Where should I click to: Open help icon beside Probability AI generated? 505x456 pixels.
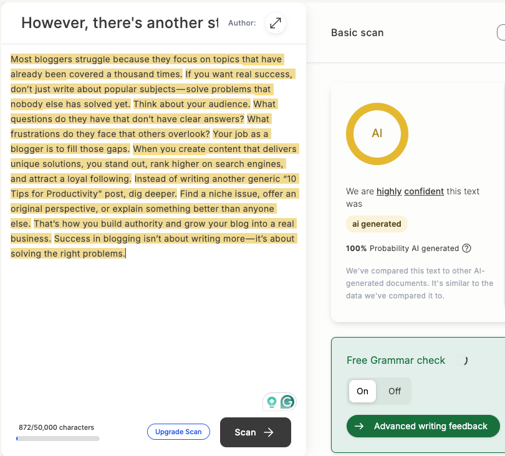pos(466,248)
